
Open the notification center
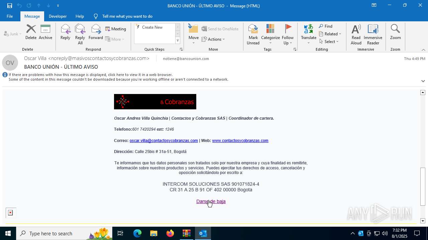point(417,233)
